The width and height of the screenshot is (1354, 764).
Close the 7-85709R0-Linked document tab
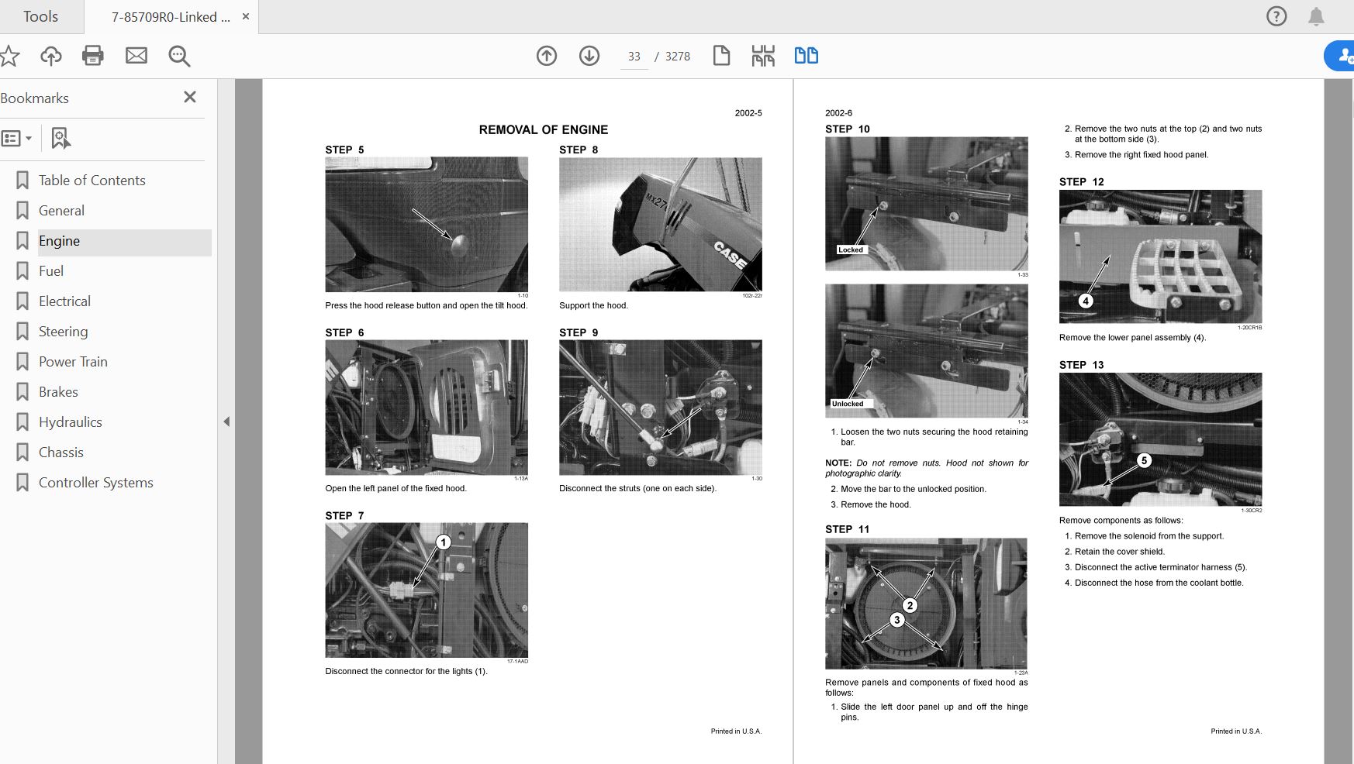tap(246, 16)
